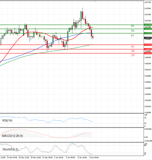Image resolution: width=152 pixels, height=160 pixels.
Task: Select the red 0.66540 price tag
Action: [148, 53]
